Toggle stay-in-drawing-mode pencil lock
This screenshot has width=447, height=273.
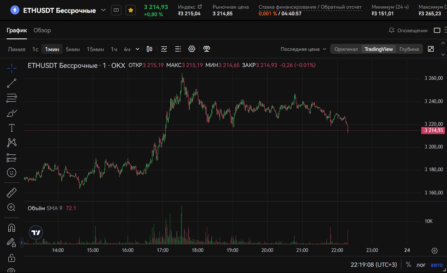click(12, 242)
